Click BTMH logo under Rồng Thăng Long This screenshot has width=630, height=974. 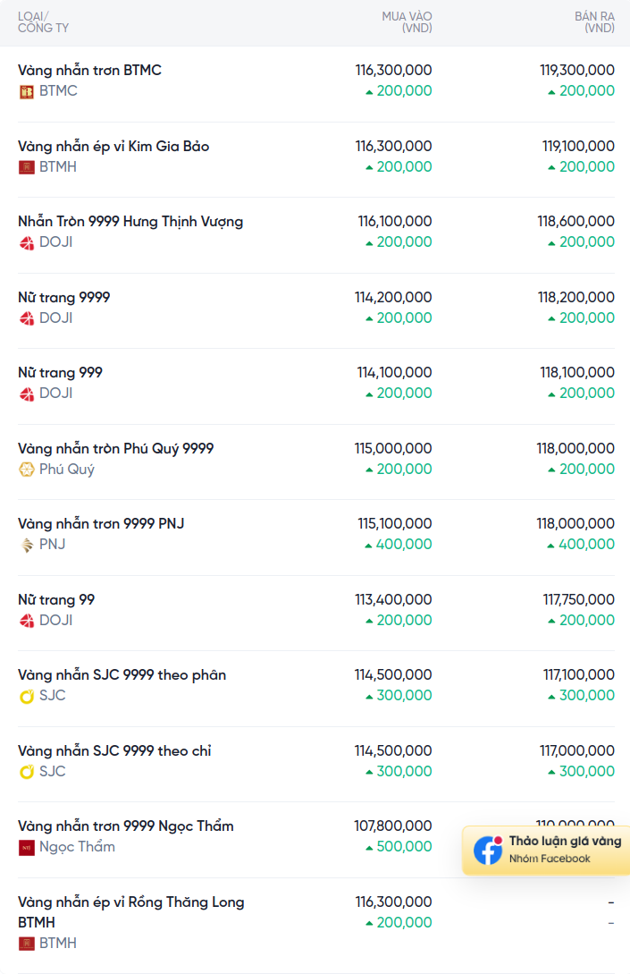point(26,944)
